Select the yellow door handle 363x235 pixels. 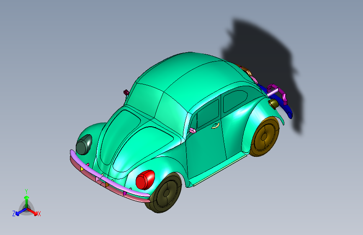[x=215, y=126]
